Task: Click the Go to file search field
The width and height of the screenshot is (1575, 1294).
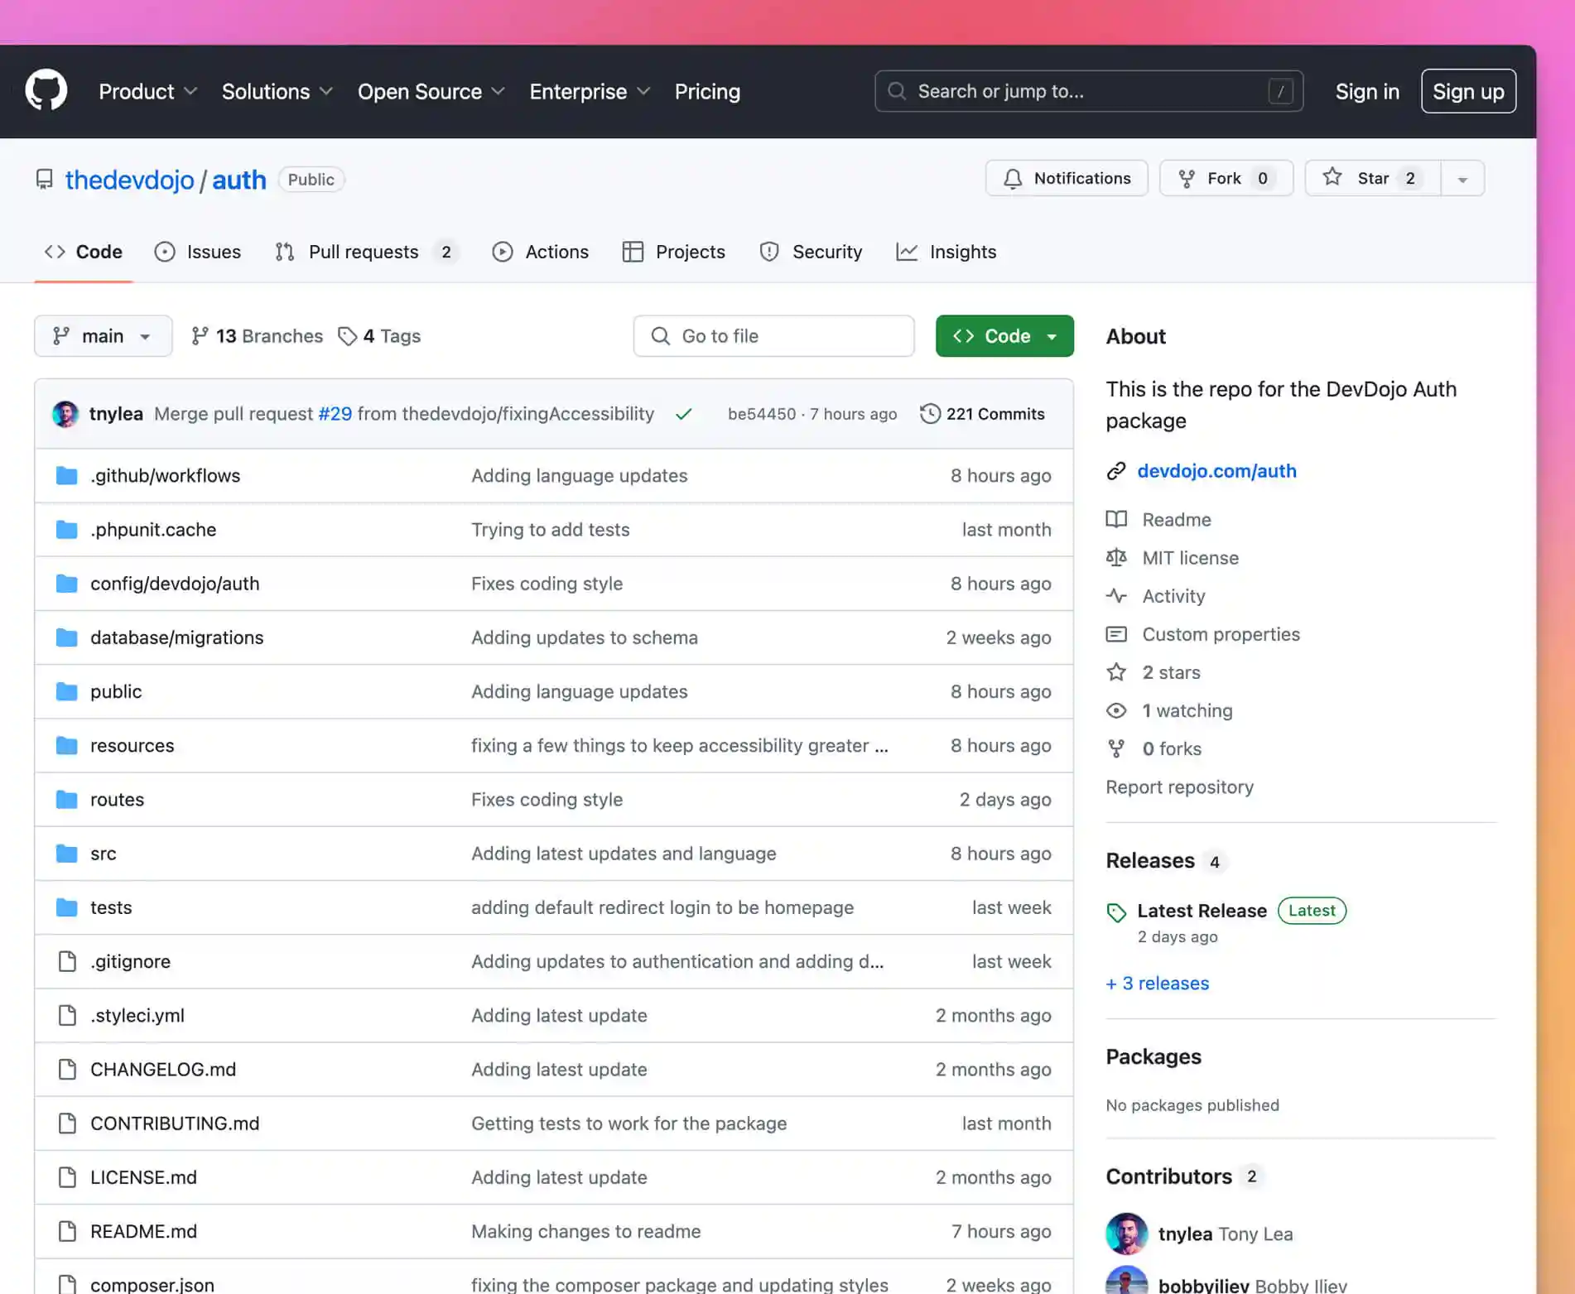Action: 774,336
